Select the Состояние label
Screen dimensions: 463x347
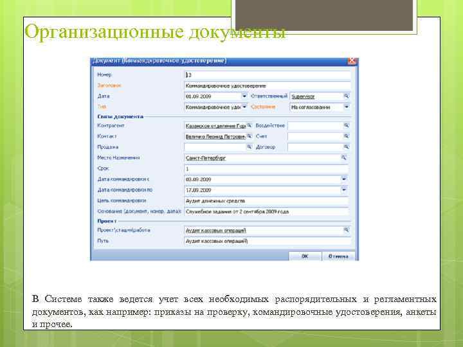pos(263,107)
